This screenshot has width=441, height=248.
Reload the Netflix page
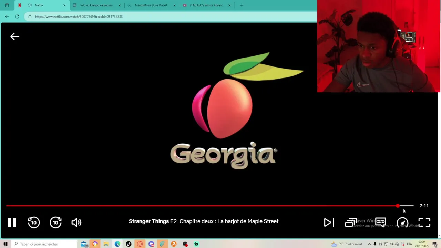click(x=17, y=17)
